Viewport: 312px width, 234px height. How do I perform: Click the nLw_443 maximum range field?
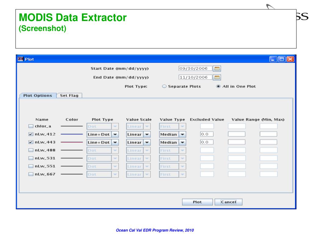click(x=268, y=142)
